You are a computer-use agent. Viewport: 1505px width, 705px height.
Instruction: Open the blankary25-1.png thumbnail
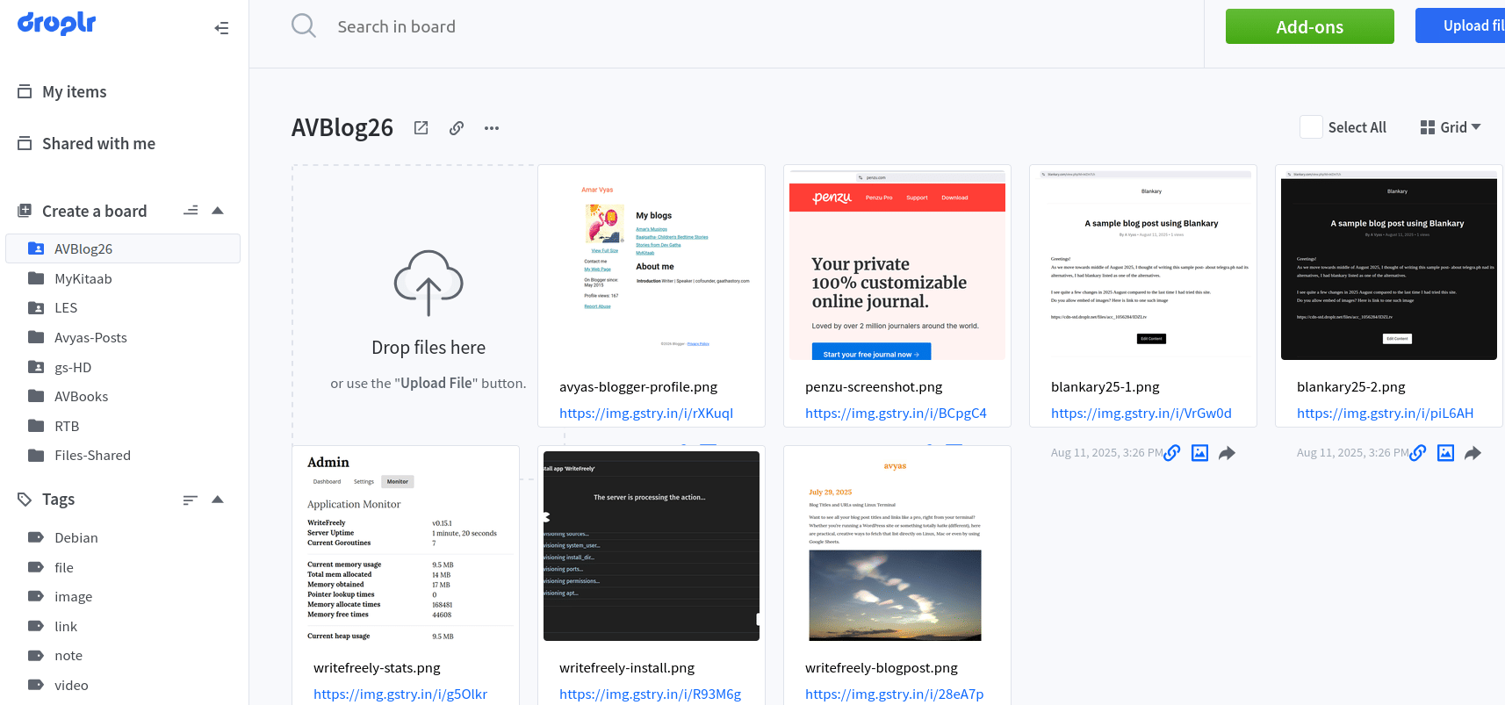1143,265
